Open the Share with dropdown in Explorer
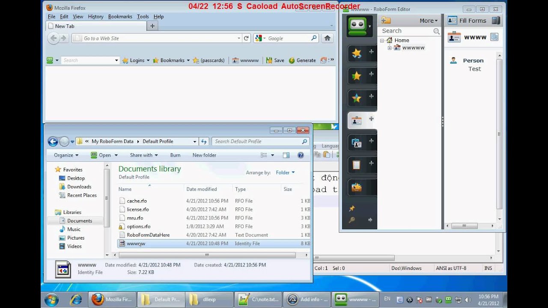 [x=144, y=155]
